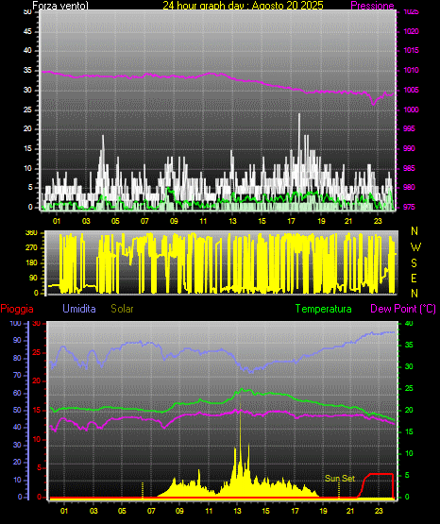Select the Temperatura legend label
Image resolution: width=440 pixels, height=524 pixels.
pyautogui.click(x=324, y=309)
